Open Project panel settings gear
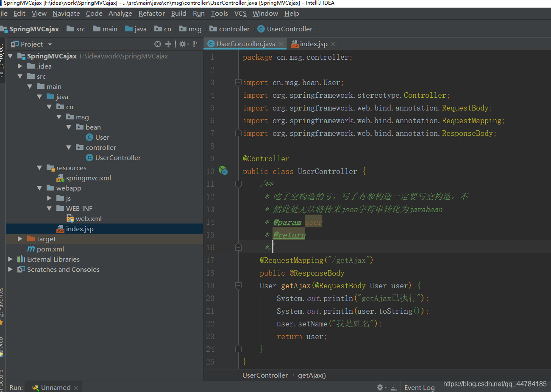Image resolution: width=551 pixels, height=392 pixels. (183, 44)
